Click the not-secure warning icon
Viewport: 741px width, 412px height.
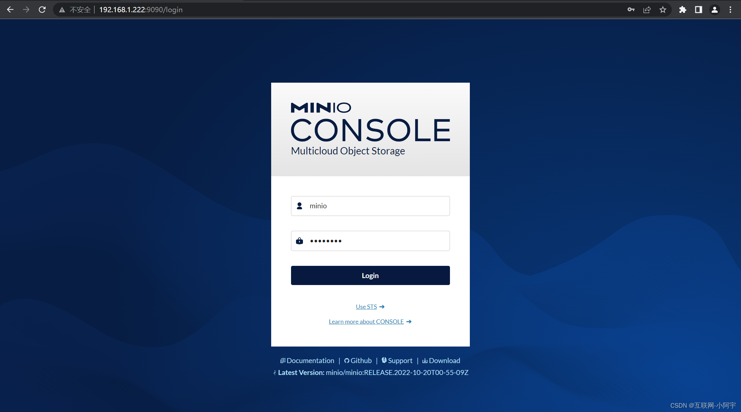[x=62, y=10]
